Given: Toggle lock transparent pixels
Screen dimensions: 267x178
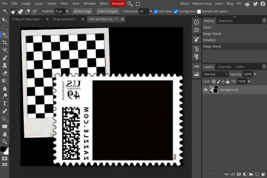Looking at the screenshot, I should 214,81.
